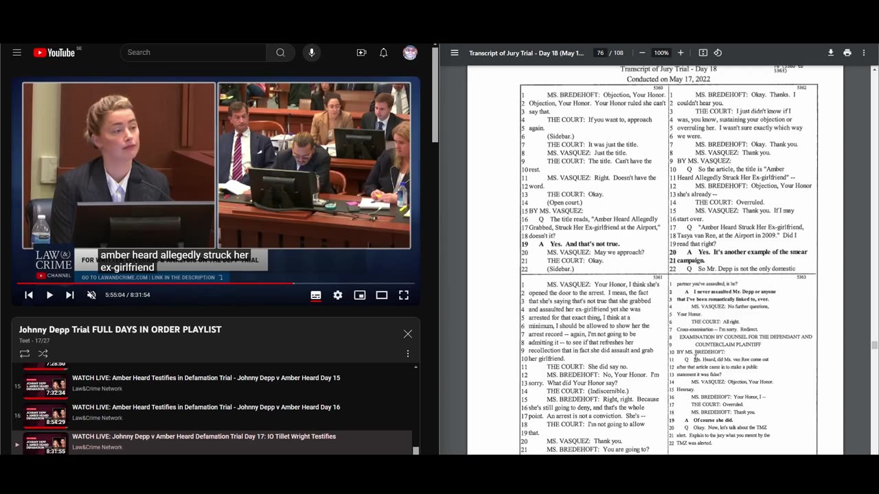Skip to previous video in player
This screenshot has height=494, width=879.
coord(29,295)
